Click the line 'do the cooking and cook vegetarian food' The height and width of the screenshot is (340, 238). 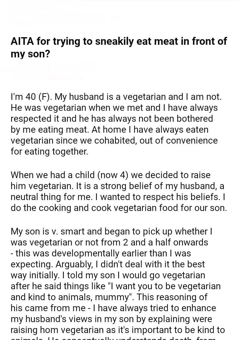(x=119, y=208)
